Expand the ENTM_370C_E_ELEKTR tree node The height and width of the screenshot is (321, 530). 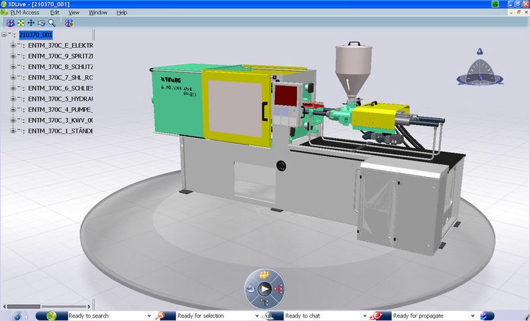[x=13, y=45]
